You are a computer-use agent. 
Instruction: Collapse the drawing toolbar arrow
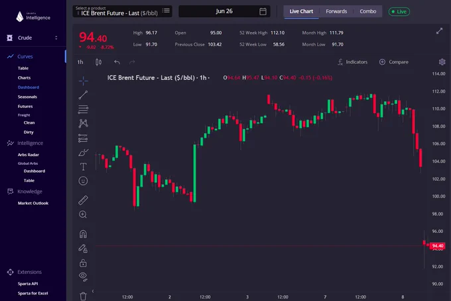(93, 291)
